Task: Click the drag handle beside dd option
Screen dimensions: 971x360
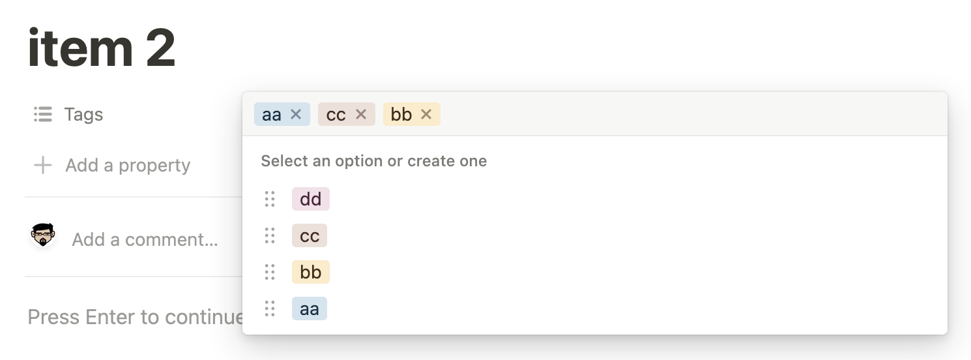Action: [270, 199]
